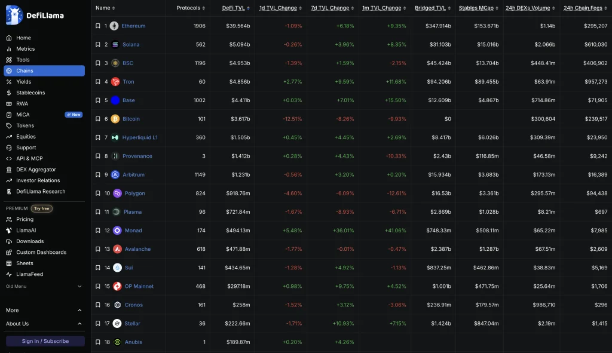Click the Custom Dashboards icon
This screenshot has width=612, height=353.
pos(9,253)
